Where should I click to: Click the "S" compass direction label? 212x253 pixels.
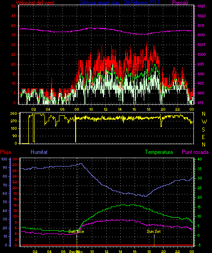[203, 129]
